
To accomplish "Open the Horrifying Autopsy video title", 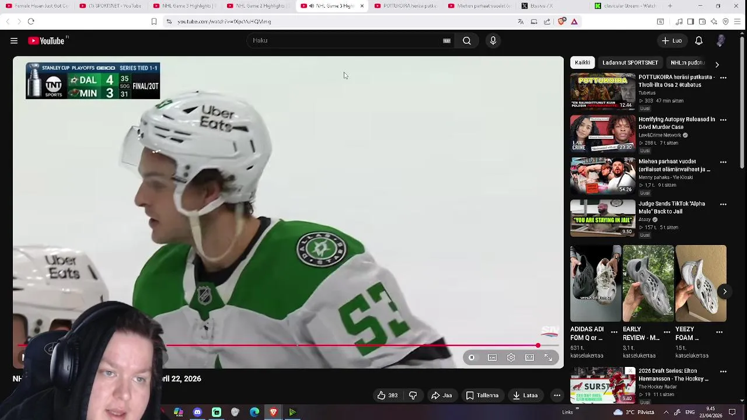I will point(677,123).
